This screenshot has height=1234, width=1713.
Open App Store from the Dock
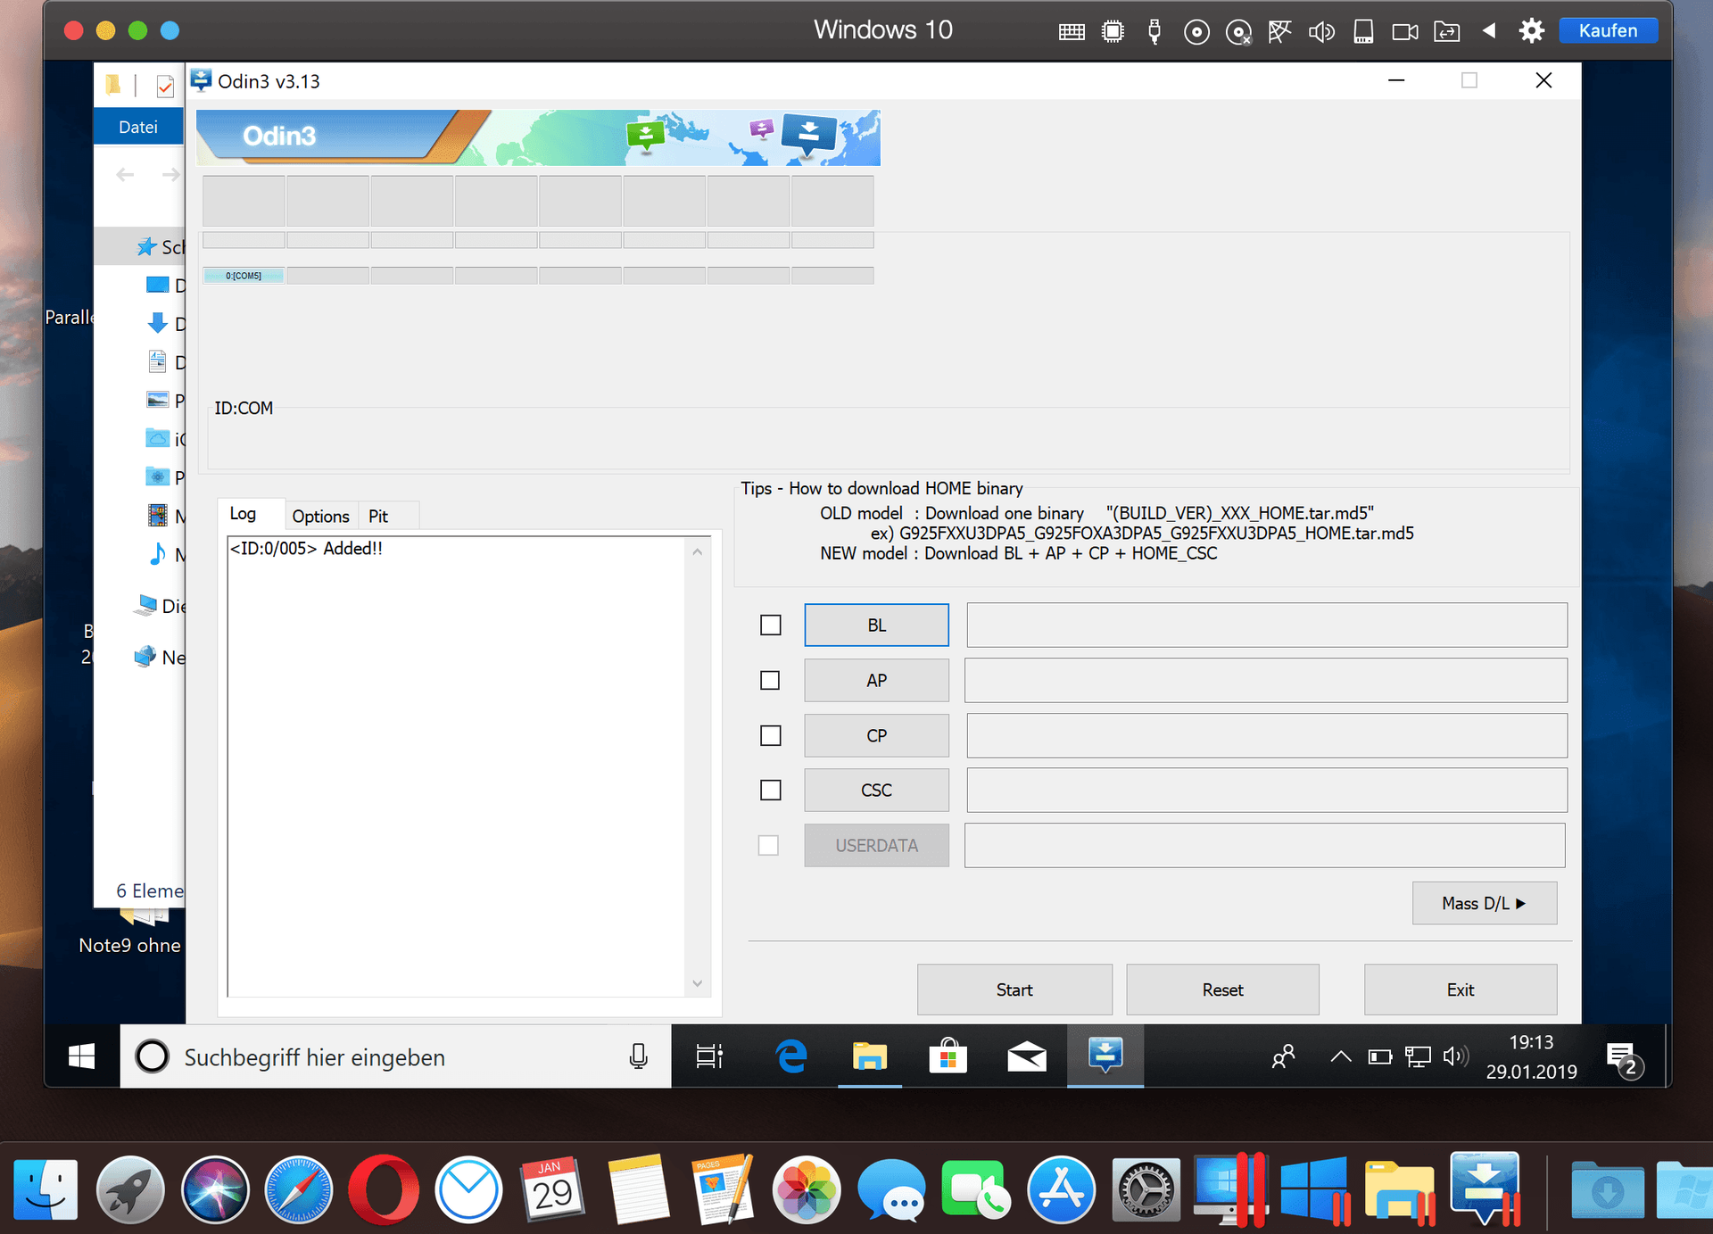(x=1061, y=1188)
